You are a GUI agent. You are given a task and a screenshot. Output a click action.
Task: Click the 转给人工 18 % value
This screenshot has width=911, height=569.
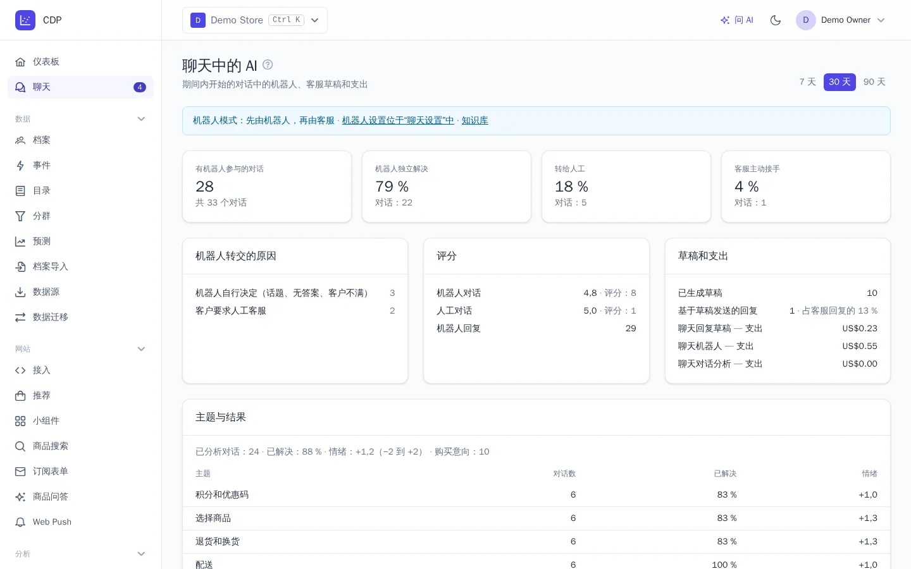pos(571,187)
